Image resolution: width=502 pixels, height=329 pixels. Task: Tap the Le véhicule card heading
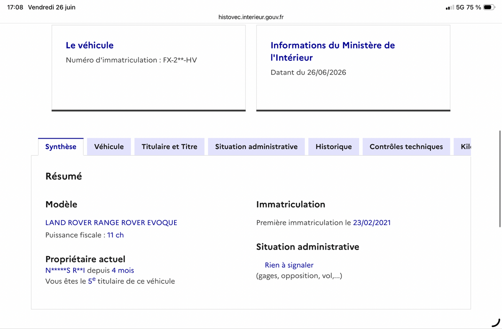click(90, 45)
